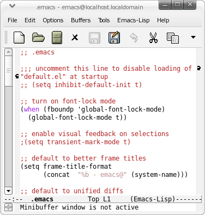
Task: Click the minibuffer scroll stepper
Action: pyautogui.click(x=8, y=207)
